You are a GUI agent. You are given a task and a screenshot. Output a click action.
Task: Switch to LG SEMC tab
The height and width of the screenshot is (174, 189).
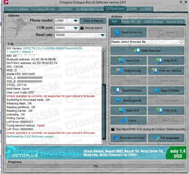146,9
